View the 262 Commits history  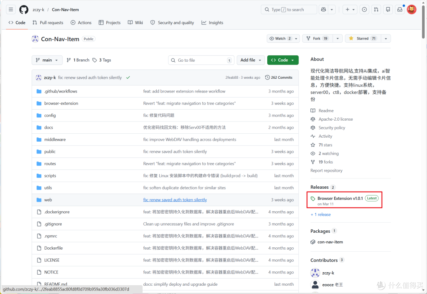[279, 78]
